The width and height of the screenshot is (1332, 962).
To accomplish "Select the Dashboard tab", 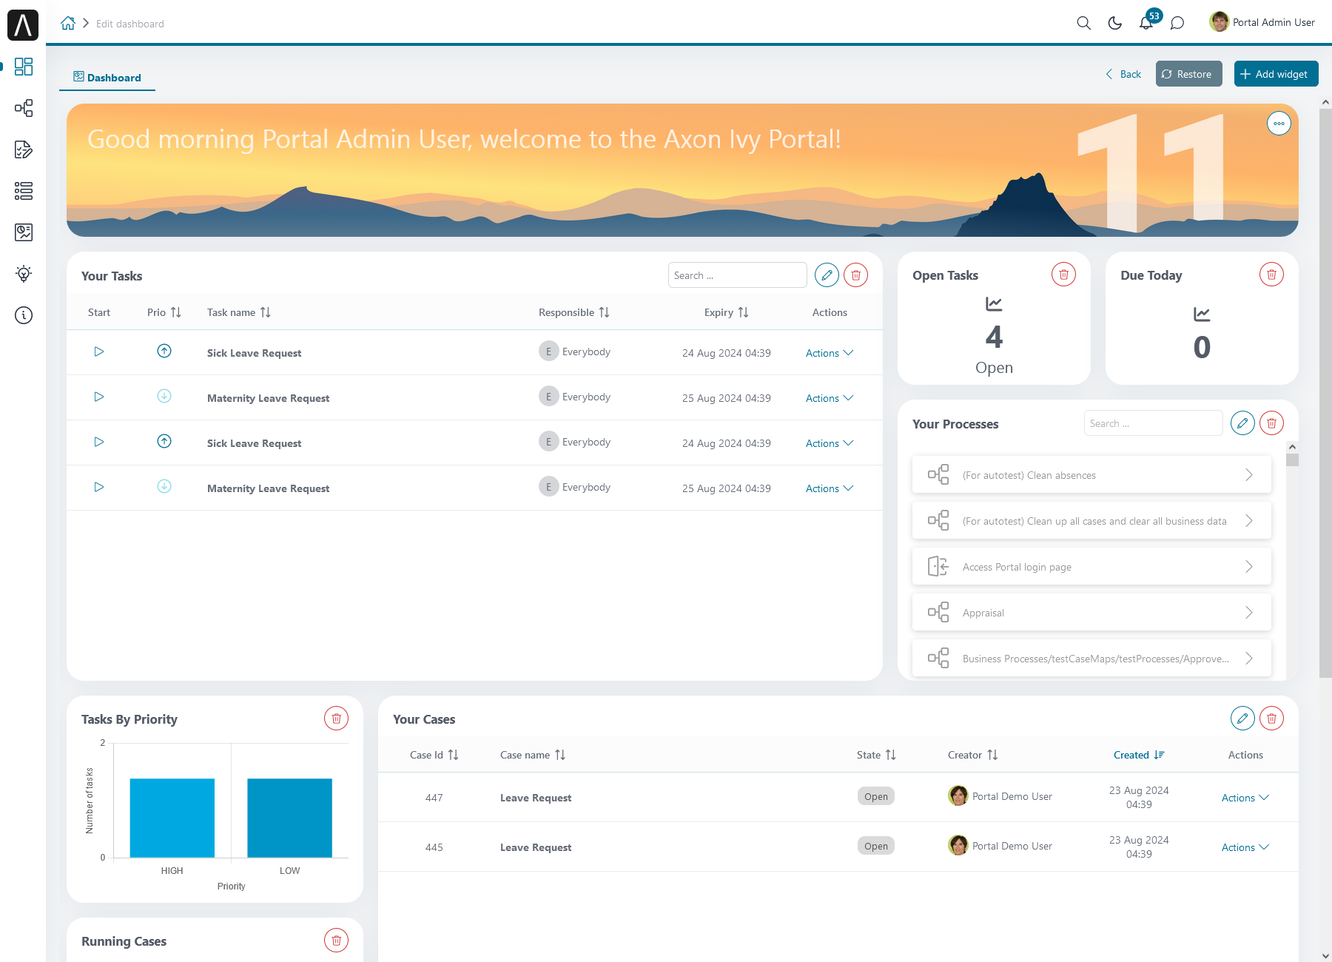I will point(107,78).
